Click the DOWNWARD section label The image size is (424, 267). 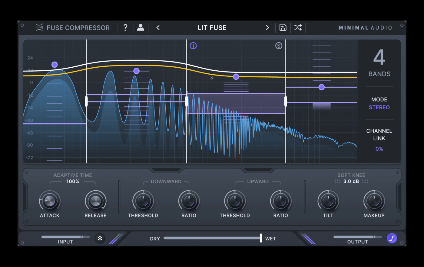click(166, 182)
